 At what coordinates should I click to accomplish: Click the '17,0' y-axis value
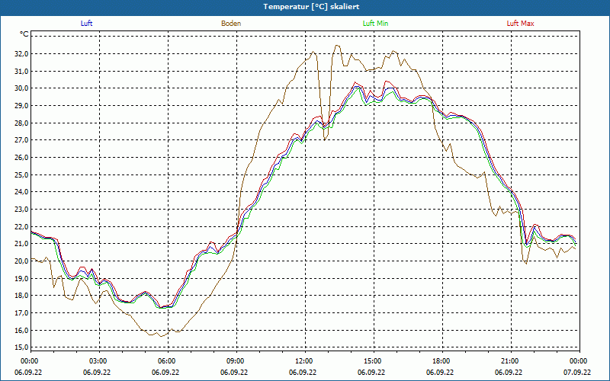point(22,313)
